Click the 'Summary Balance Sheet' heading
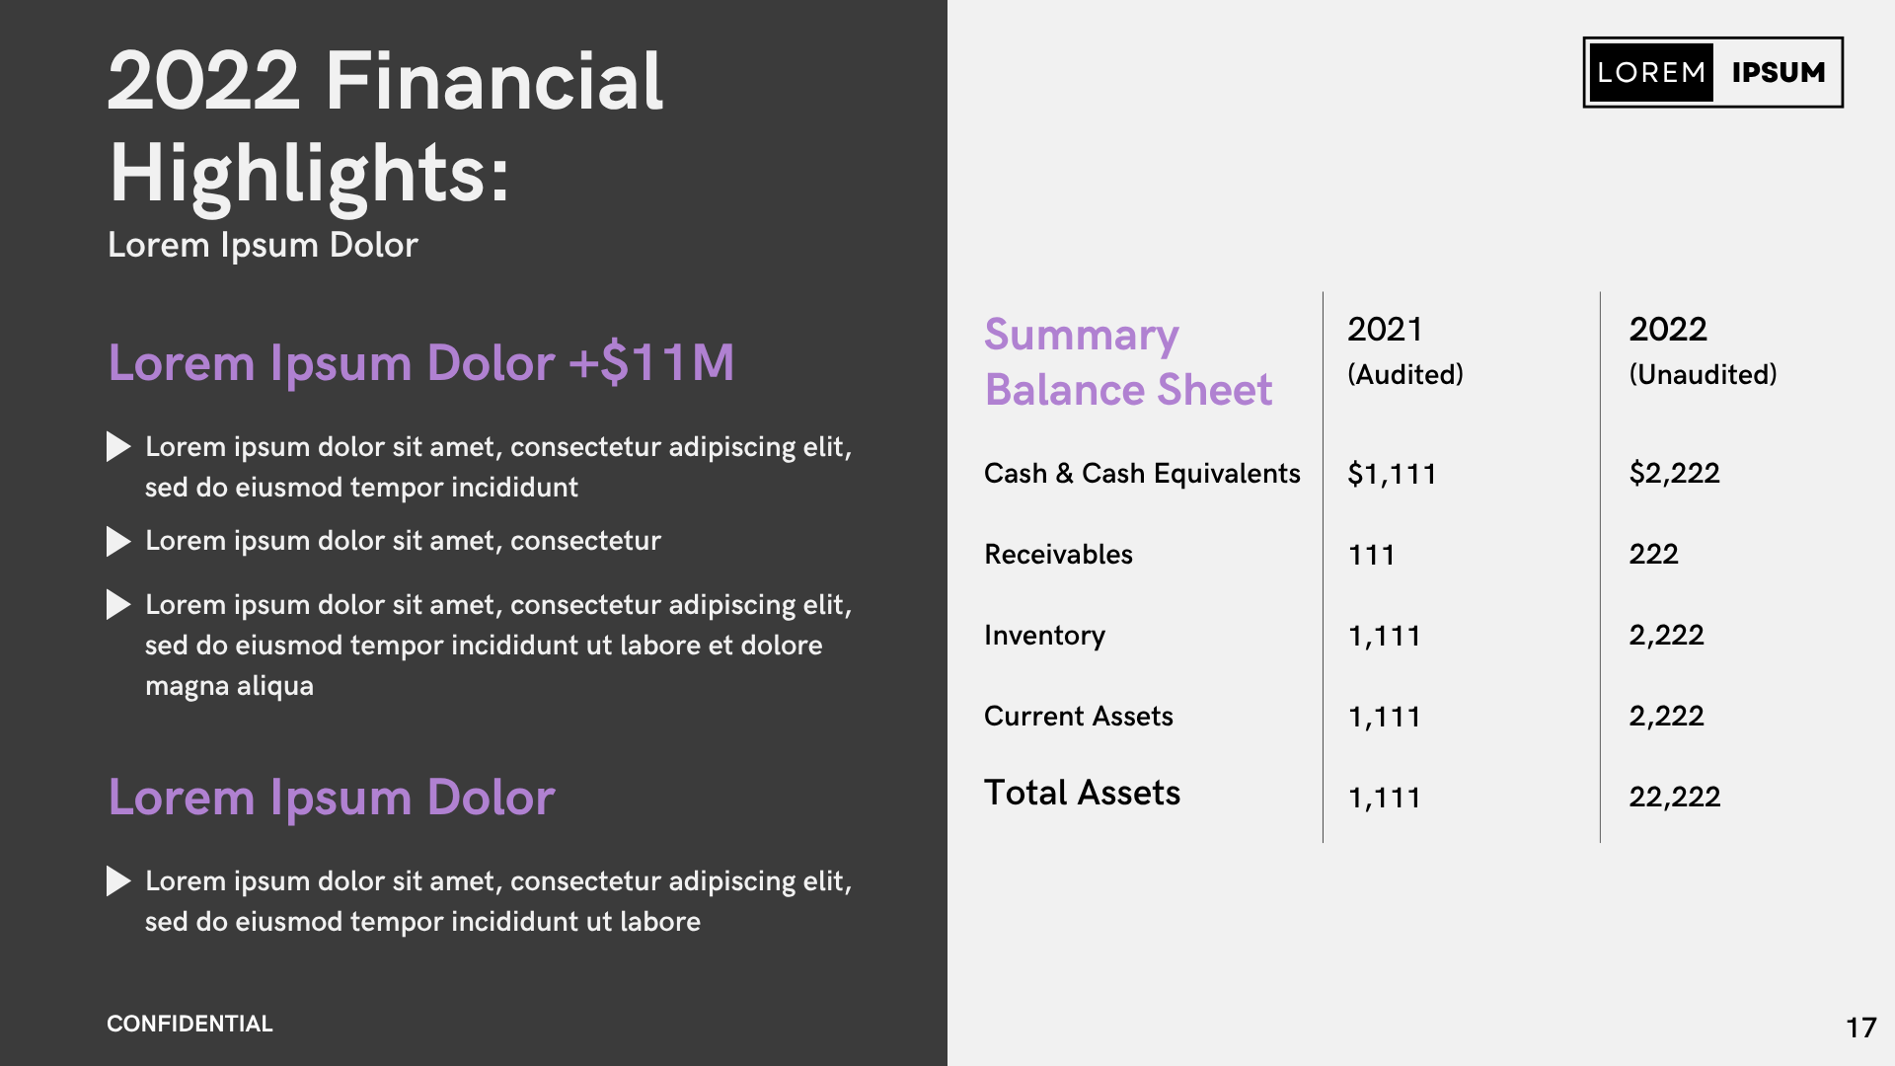 (1128, 362)
